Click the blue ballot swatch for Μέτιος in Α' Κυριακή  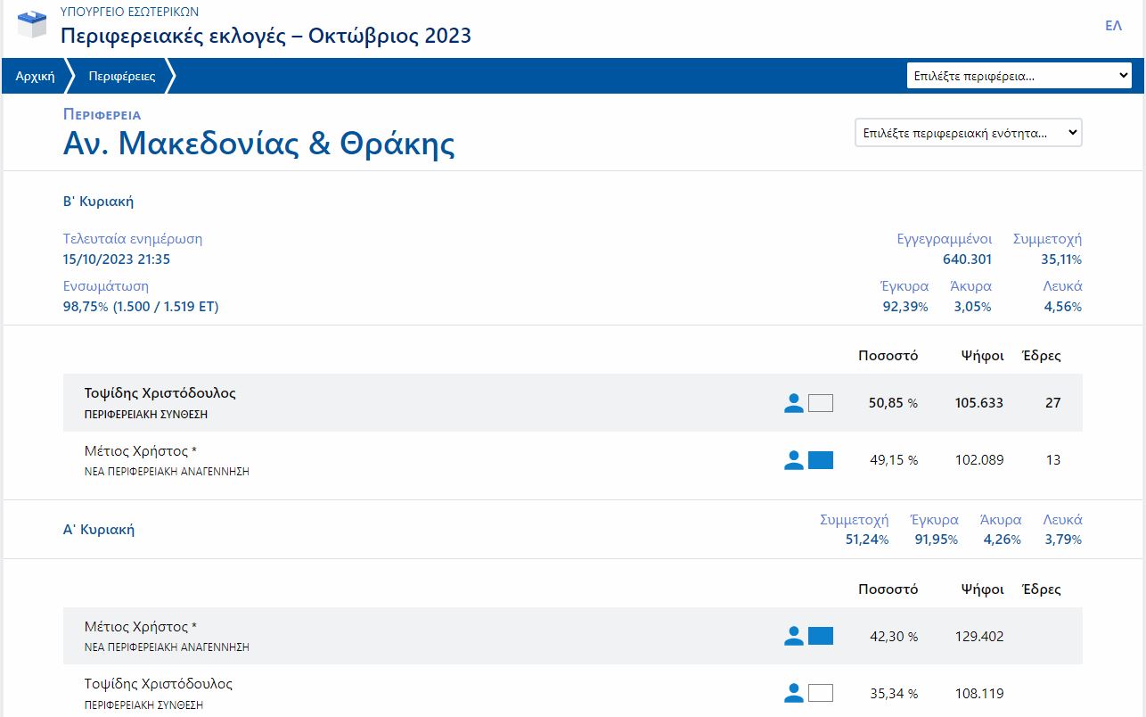coord(820,636)
